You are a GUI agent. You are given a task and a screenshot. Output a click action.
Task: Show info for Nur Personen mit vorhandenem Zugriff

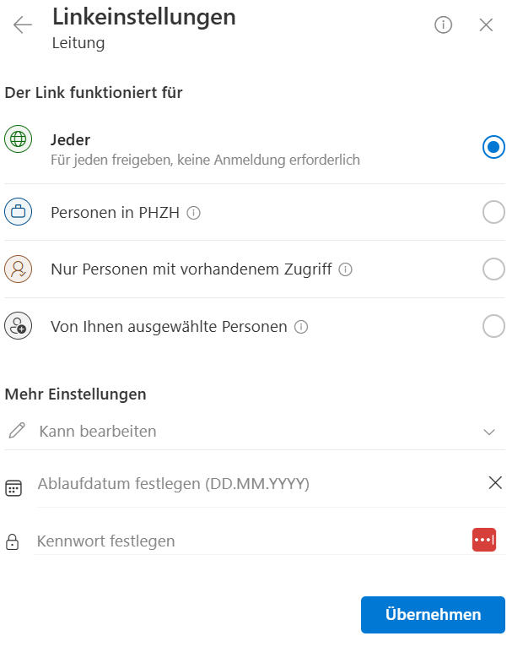click(345, 269)
